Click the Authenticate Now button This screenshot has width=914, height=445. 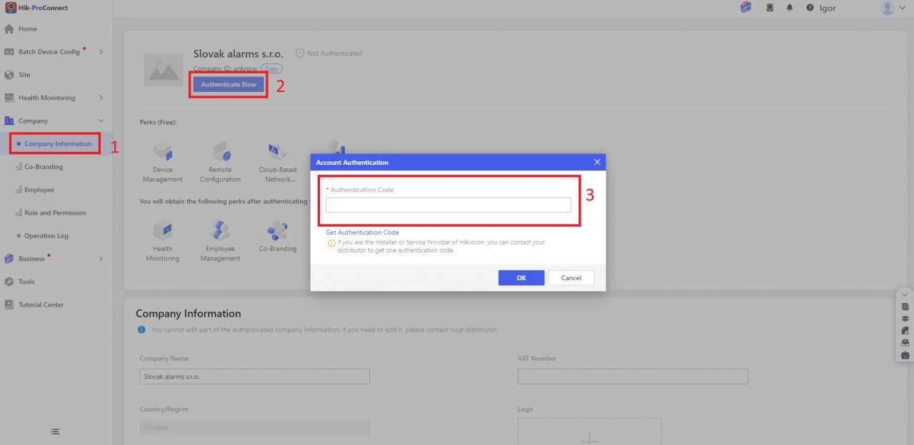228,84
